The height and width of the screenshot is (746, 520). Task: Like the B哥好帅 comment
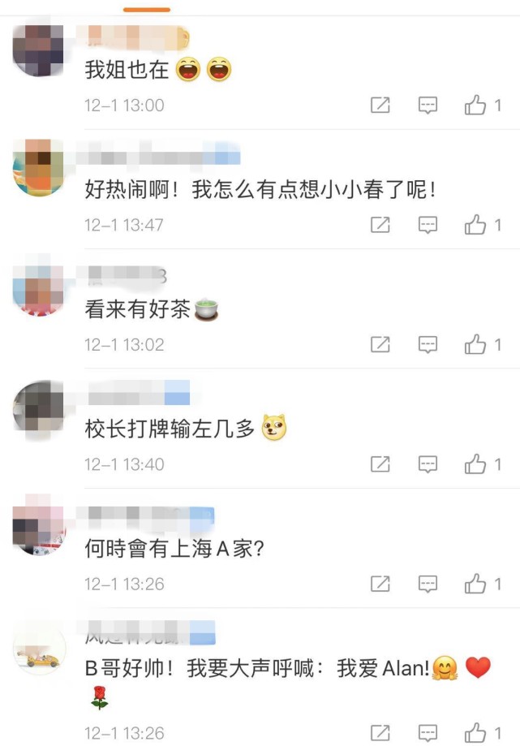475,733
